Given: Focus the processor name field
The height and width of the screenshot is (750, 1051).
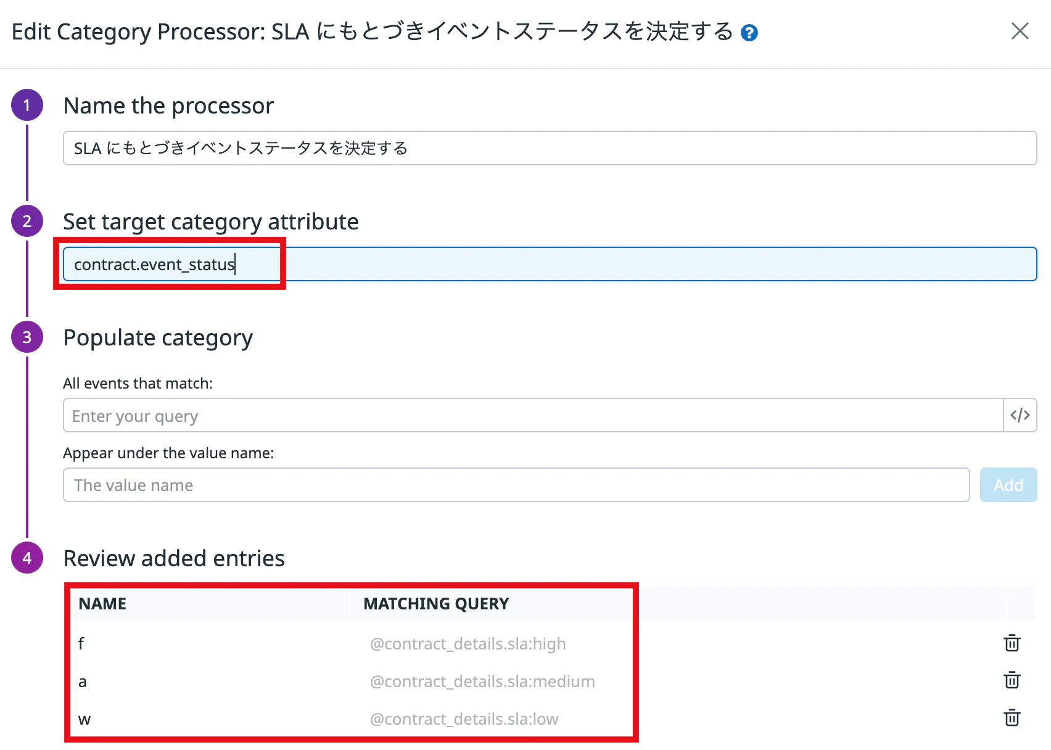Looking at the screenshot, I should (550, 148).
